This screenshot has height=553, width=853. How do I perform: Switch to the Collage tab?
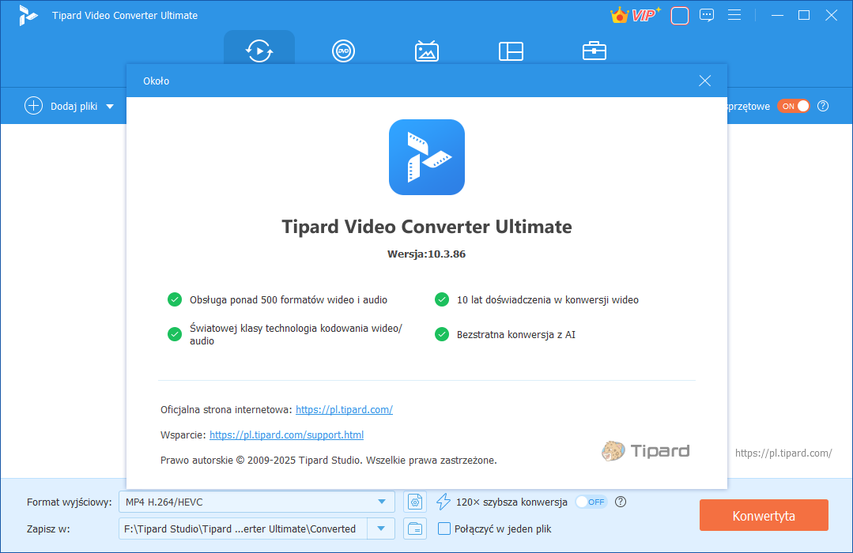point(511,51)
